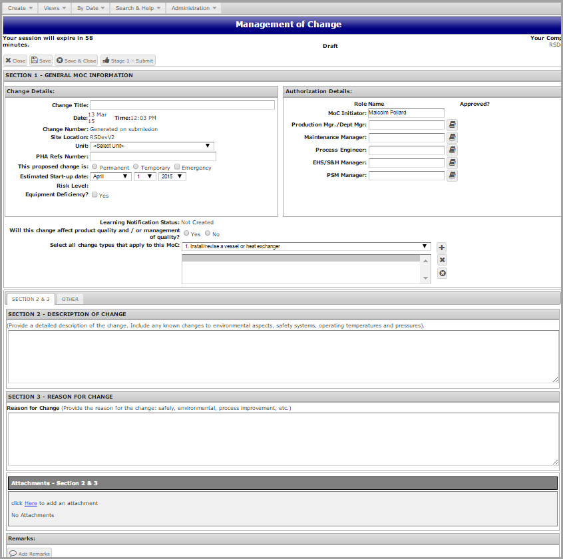The width and height of the screenshot is (563, 559).
Task: Click the lookup icon beside Production Mgr./Dept Mgr
Action: [452, 124]
